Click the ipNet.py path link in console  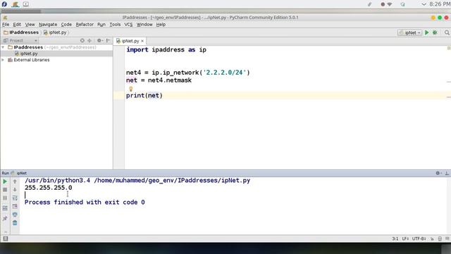tap(172, 181)
